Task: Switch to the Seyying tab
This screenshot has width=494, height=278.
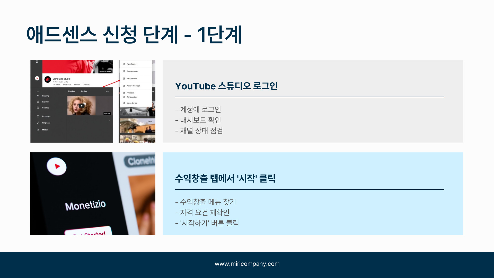Action: (84, 91)
